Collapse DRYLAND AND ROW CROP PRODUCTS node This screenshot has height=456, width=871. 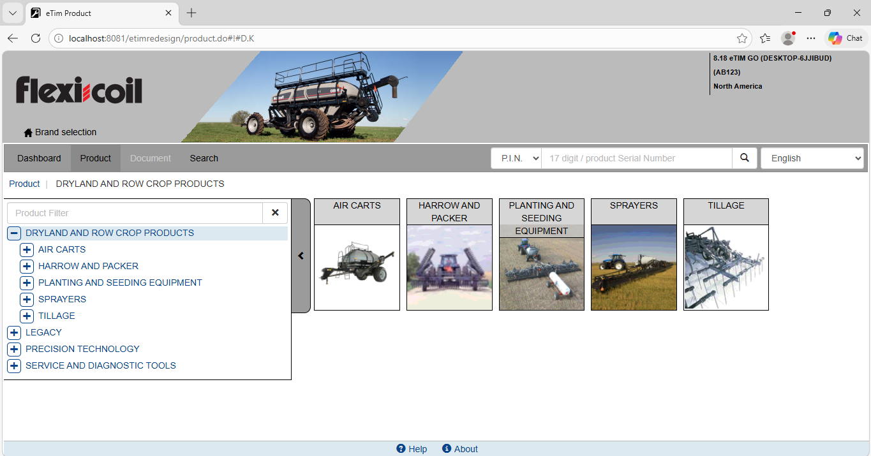click(x=14, y=233)
